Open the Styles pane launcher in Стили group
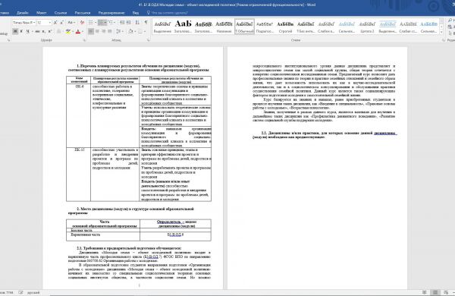Viewport: 455px width, 296px height. pyautogui.click(x=443, y=40)
